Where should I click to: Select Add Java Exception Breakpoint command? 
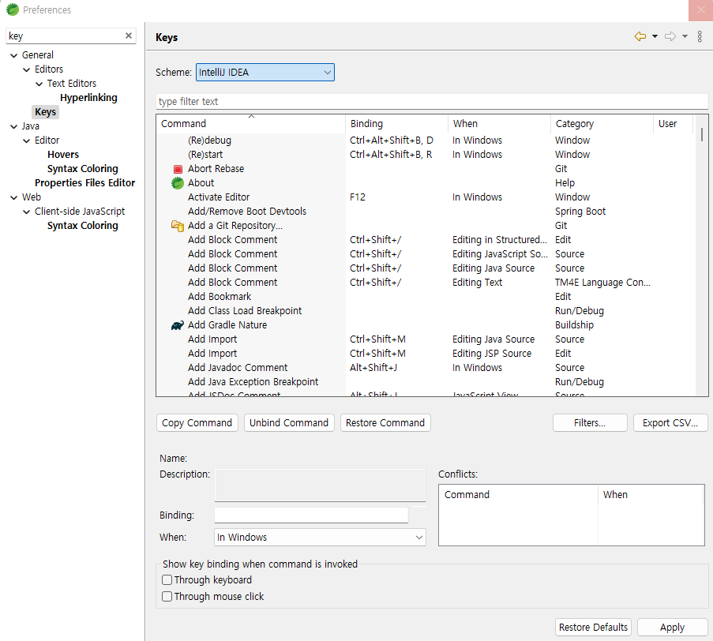point(426,382)
